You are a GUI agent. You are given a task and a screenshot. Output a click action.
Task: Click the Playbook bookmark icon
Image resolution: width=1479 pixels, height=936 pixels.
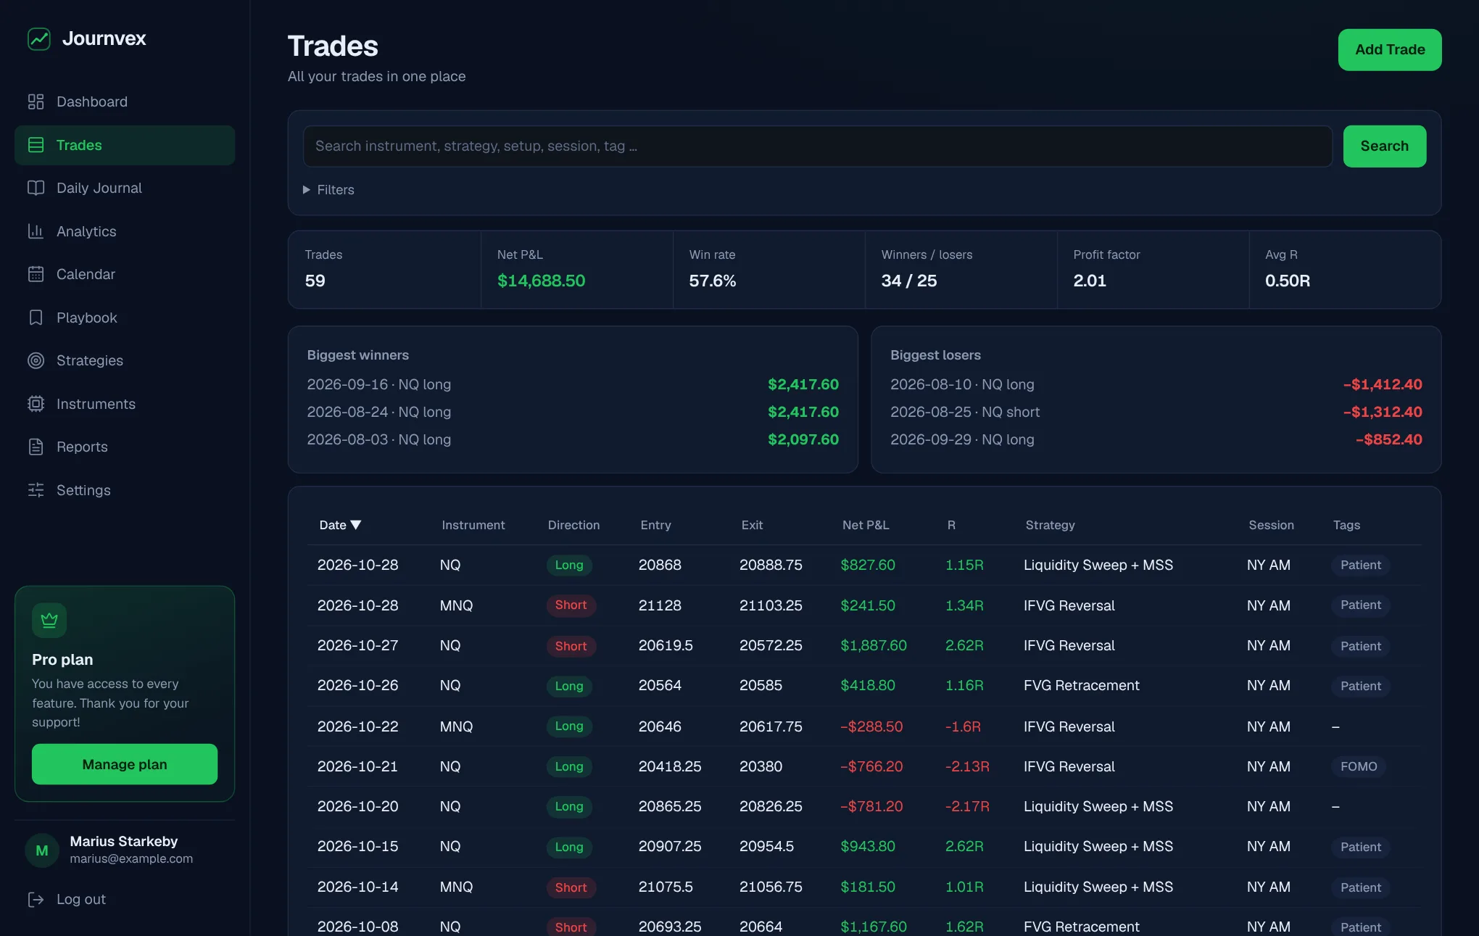[36, 318]
